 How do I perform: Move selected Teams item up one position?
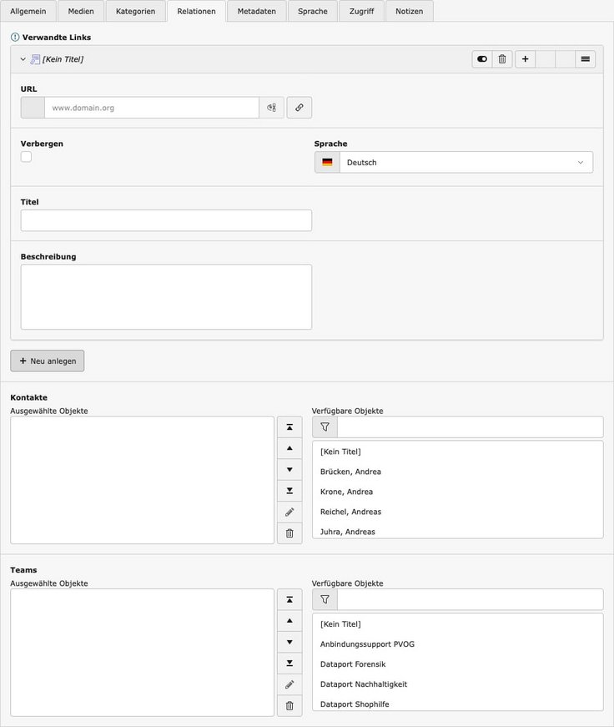(289, 621)
